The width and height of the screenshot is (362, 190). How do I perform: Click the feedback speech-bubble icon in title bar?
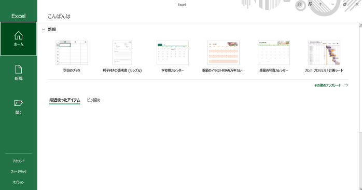[310, 4]
